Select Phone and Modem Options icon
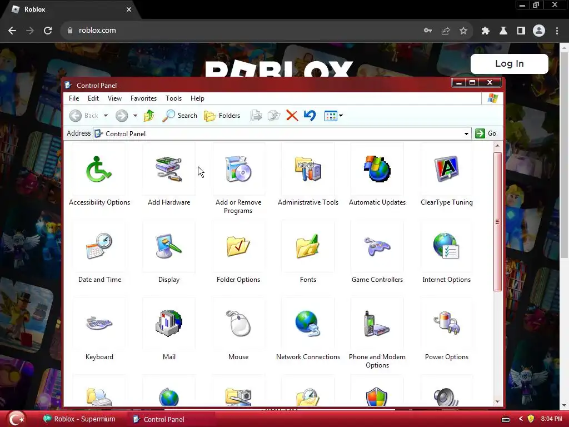569x427 pixels. click(377, 324)
